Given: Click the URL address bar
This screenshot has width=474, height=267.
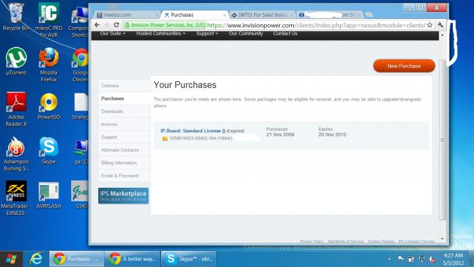Looking at the screenshot, I should click(x=316, y=25).
